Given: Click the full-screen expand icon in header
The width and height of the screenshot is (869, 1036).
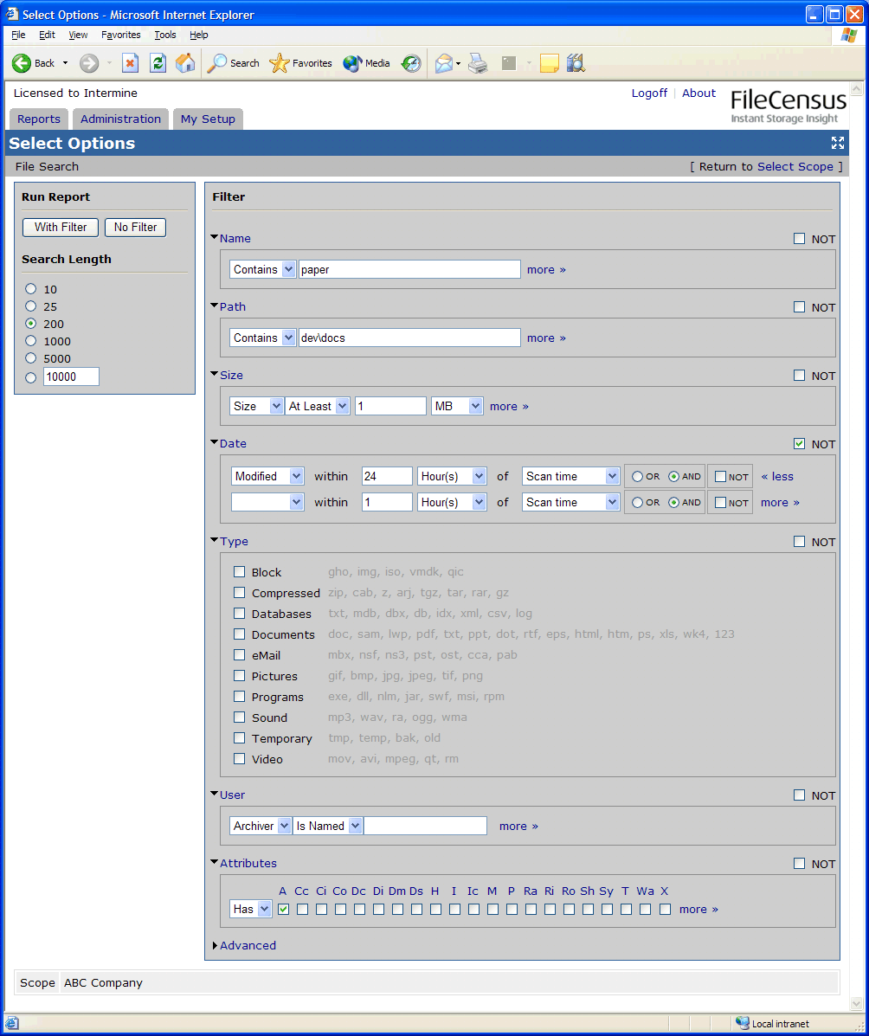Looking at the screenshot, I should coord(838,143).
